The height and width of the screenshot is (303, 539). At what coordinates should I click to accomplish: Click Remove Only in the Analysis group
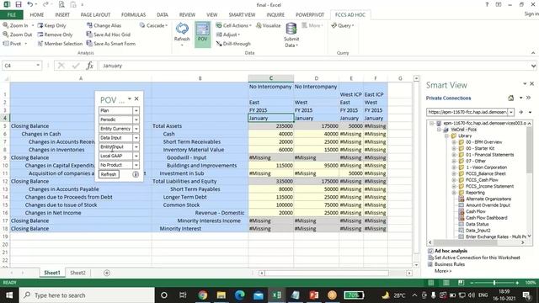click(x=55, y=35)
